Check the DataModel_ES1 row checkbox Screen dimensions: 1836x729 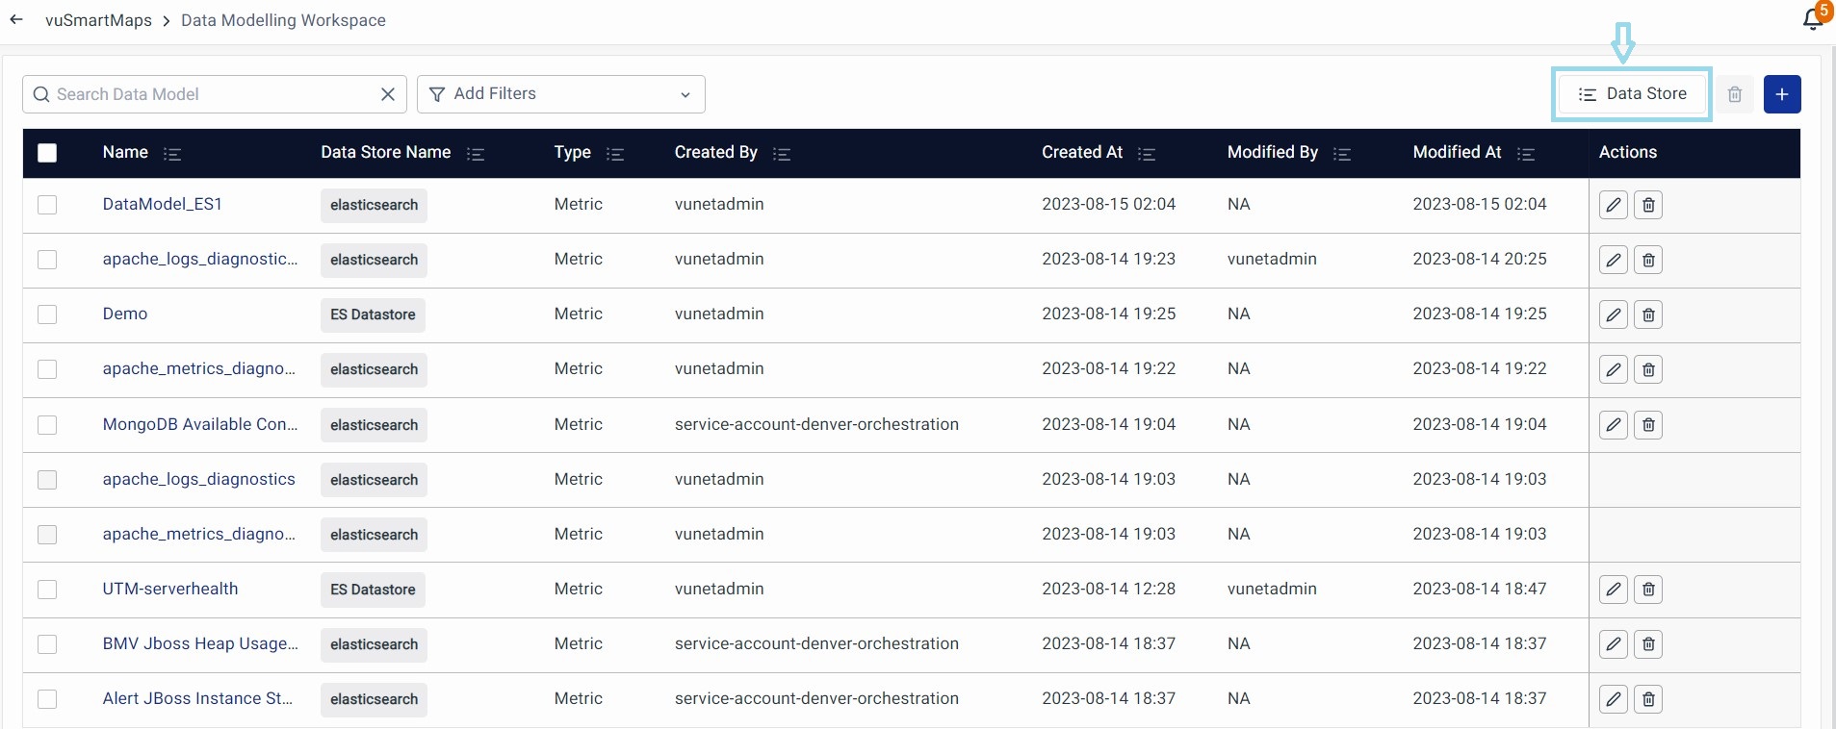point(47,205)
